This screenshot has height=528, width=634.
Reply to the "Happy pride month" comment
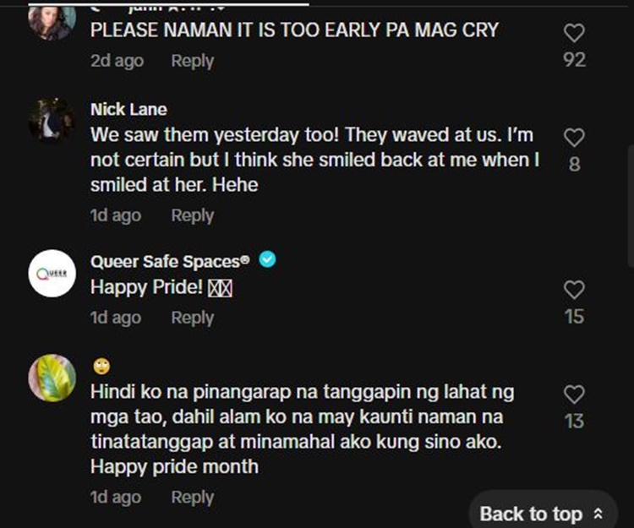[192, 498]
